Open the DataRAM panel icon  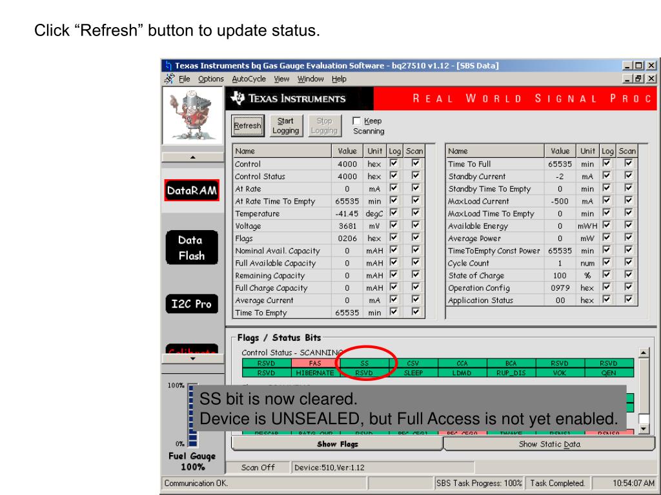[192, 190]
